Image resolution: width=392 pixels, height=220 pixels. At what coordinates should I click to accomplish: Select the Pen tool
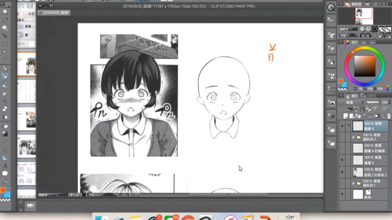(x=5, y=69)
